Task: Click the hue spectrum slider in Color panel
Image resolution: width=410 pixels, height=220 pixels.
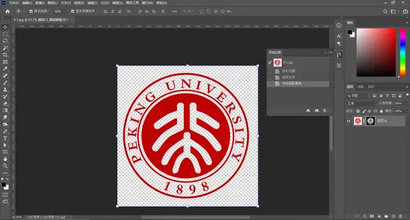Action: coord(403,53)
